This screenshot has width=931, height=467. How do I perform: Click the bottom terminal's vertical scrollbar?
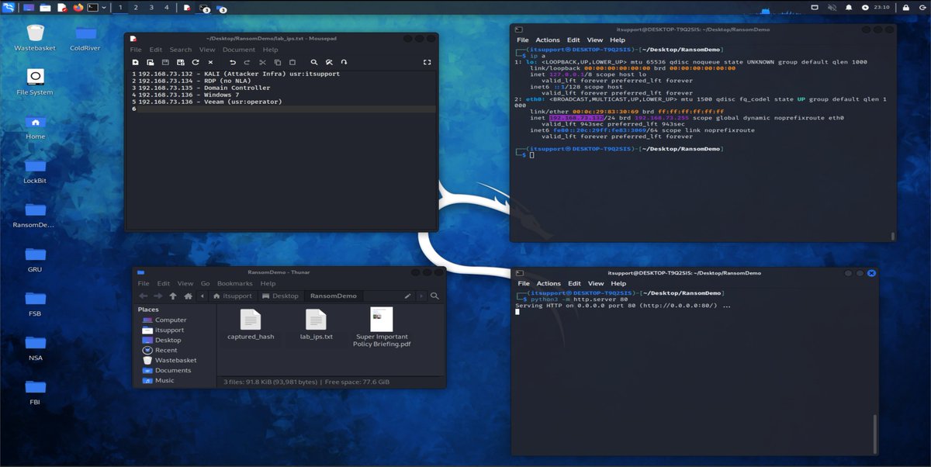[x=875, y=433]
